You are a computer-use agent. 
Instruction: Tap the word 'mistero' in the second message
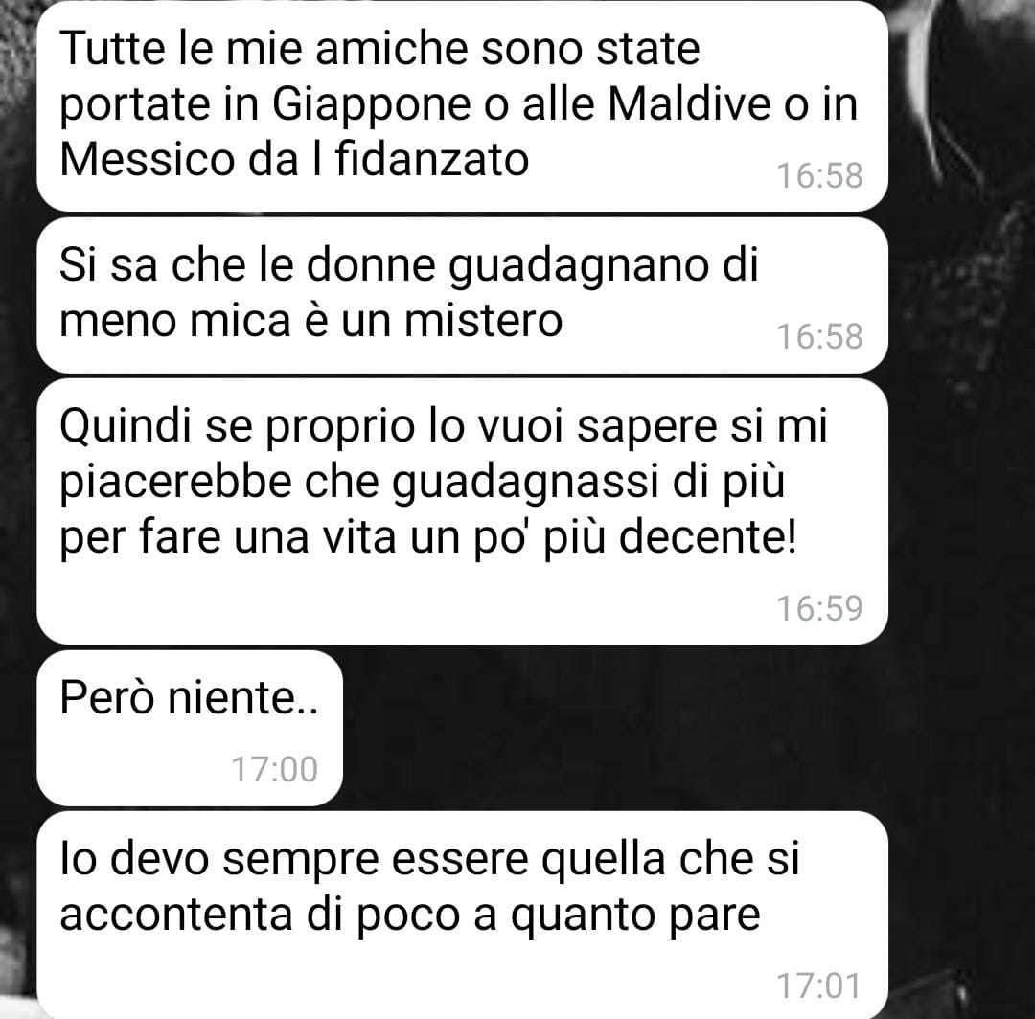[483, 321]
